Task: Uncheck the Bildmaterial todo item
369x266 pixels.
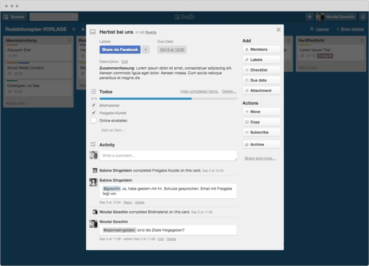Action: pos(94,105)
